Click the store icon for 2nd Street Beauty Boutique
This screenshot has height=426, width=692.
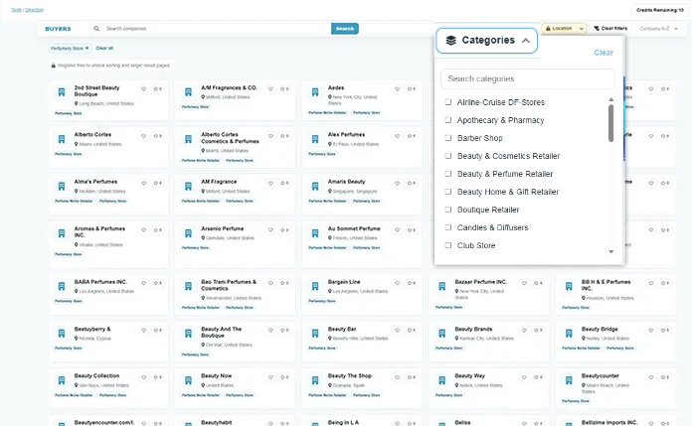pyautogui.click(x=62, y=92)
